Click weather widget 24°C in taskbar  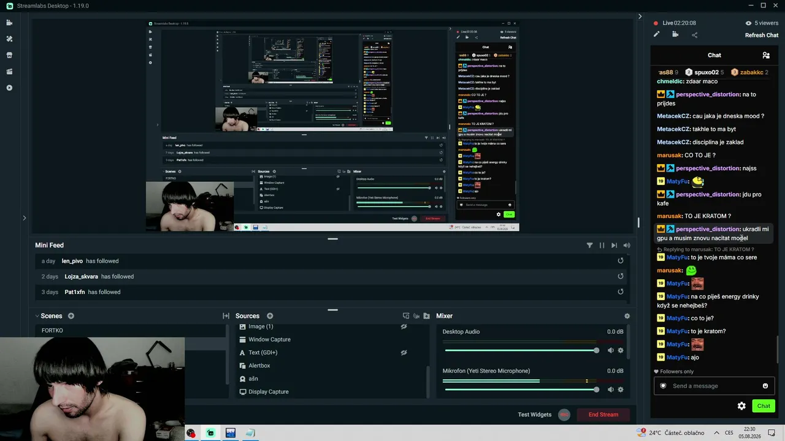point(671,433)
